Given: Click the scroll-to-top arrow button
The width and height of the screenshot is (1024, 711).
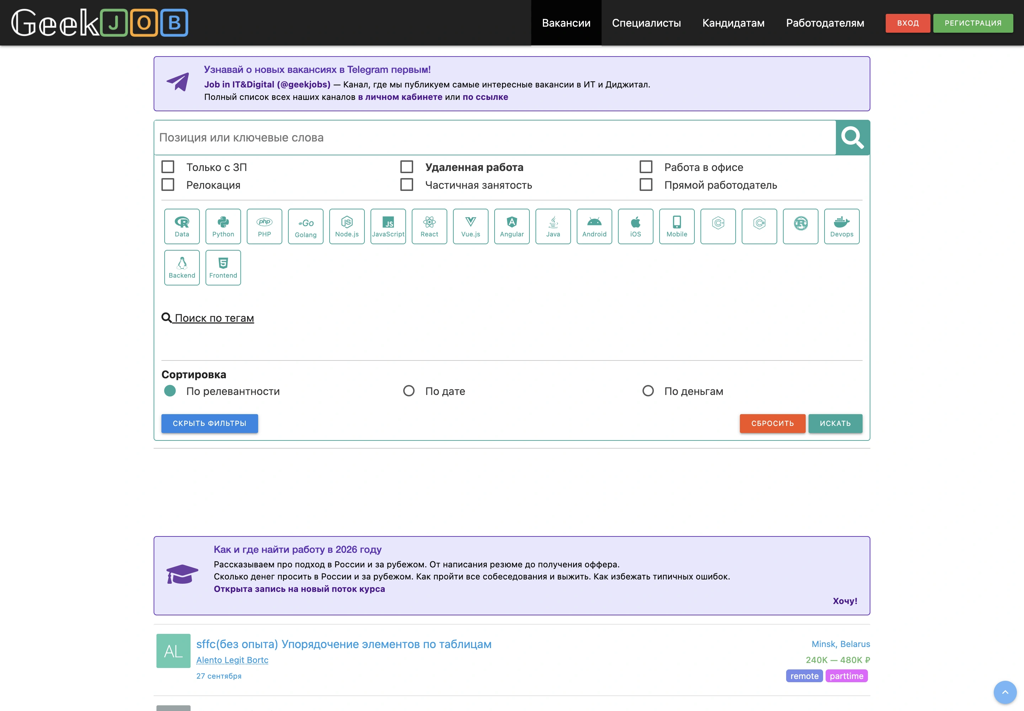Looking at the screenshot, I should click(1005, 692).
